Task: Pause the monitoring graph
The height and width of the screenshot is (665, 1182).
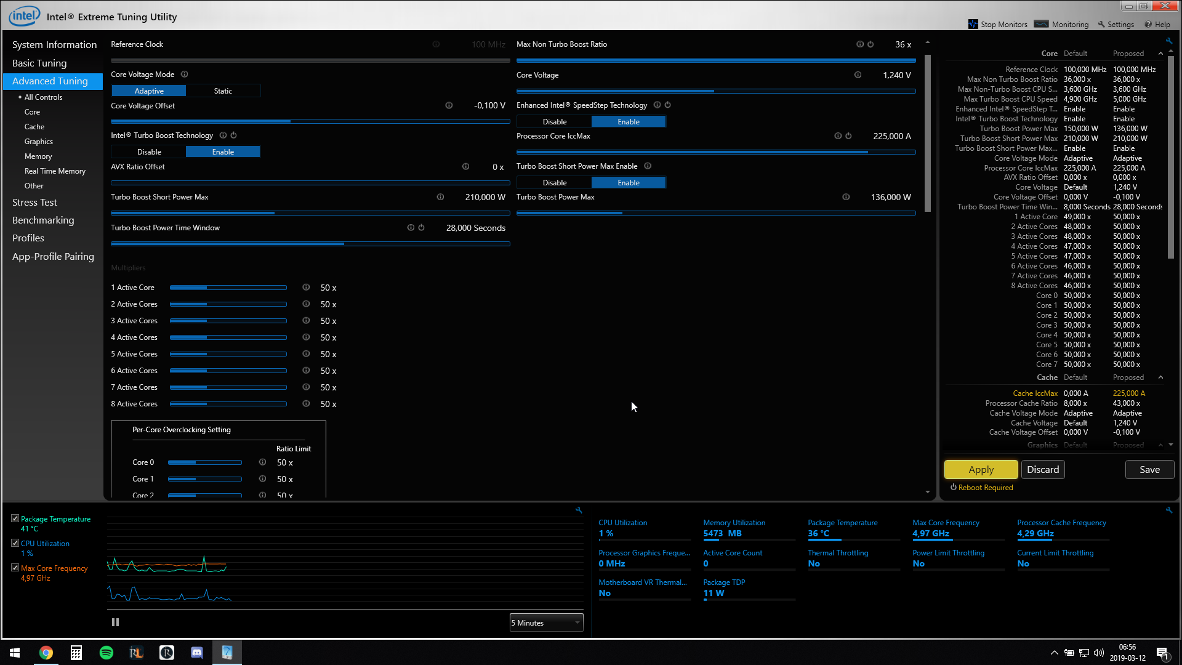Action: tap(115, 623)
